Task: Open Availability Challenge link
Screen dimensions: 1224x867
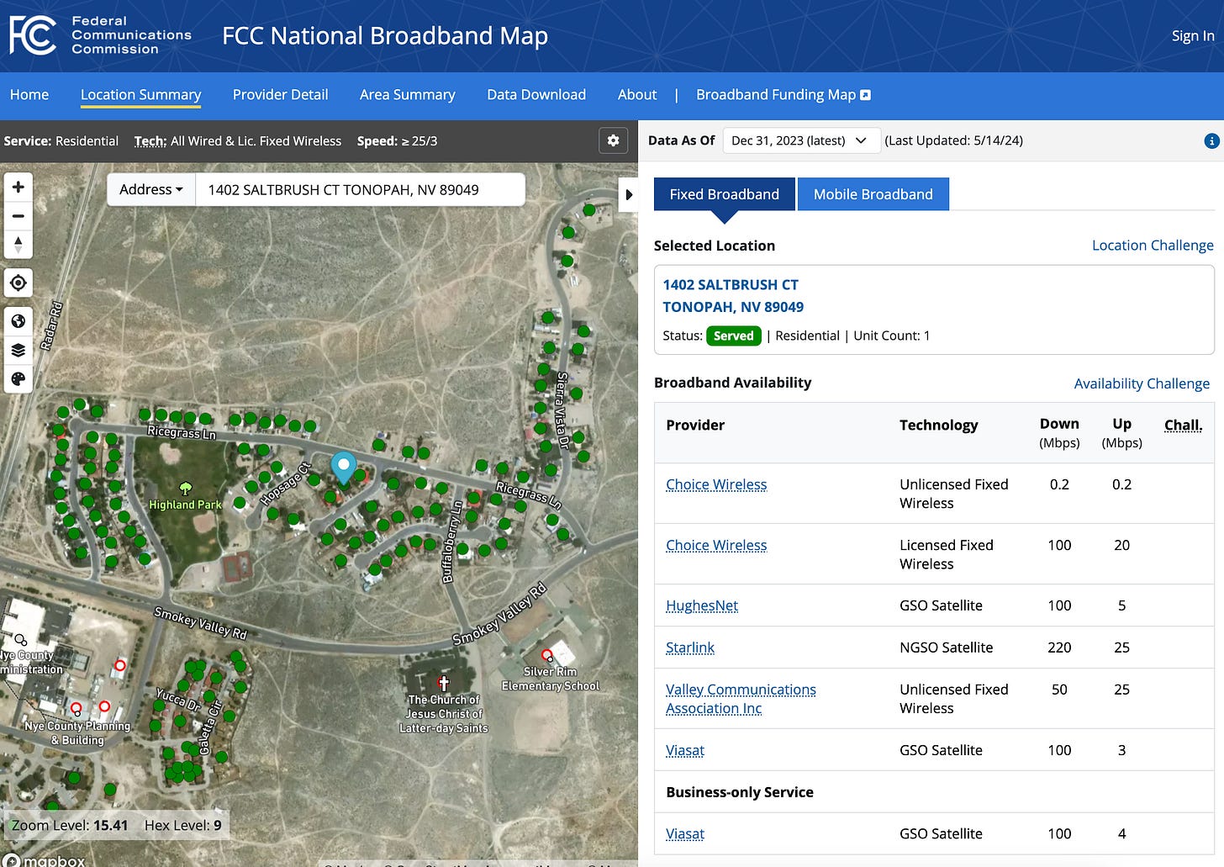Action: (1142, 383)
